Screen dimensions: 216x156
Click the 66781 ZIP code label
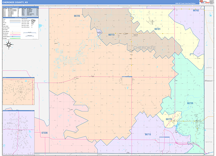point(157,29)
